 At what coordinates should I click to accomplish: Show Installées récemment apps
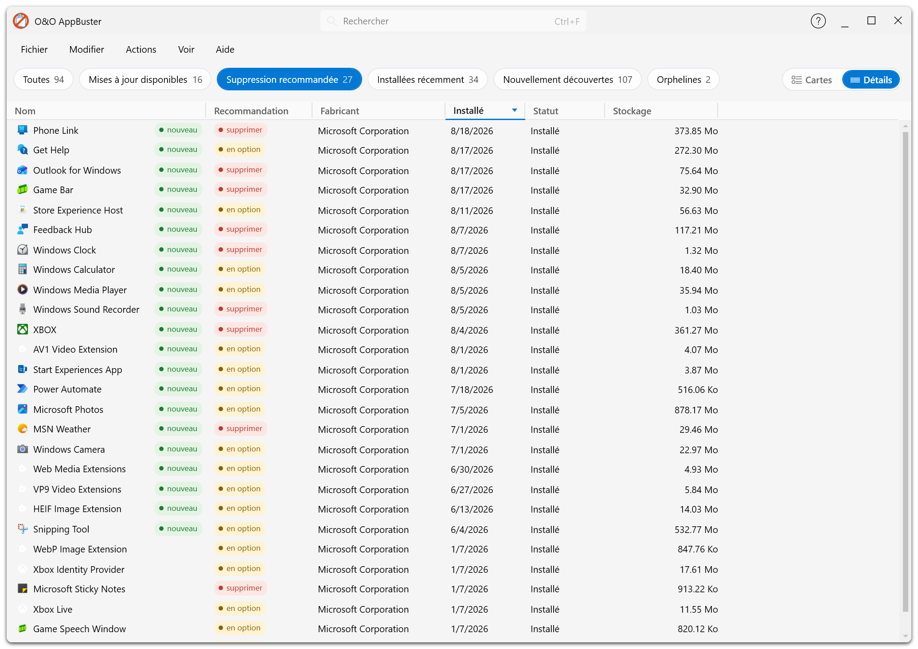point(428,79)
